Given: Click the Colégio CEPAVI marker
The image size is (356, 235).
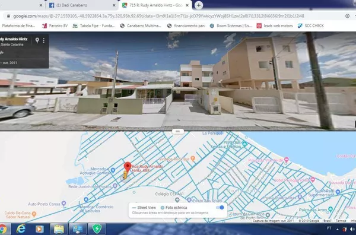Looking at the screenshot, I should [x=177, y=200].
